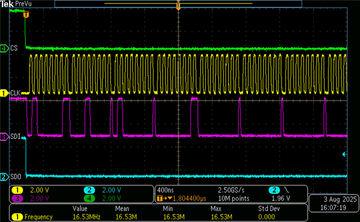
Task: Click the 2.50GS/s sample rate readout
Action: [x=231, y=190]
